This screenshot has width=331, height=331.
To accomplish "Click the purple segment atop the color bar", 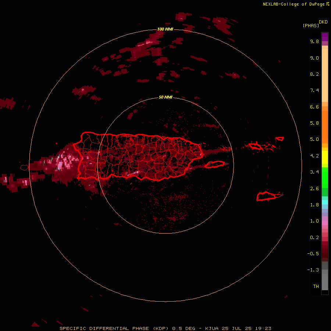I will [x=325, y=37].
